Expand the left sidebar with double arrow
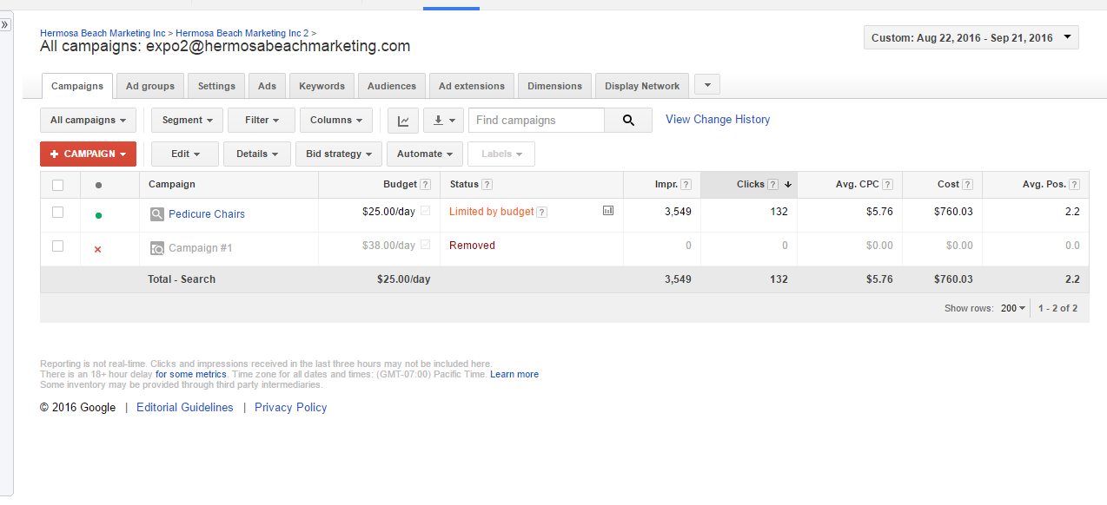The width and height of the screenshot is (1107, 505). 5,25
